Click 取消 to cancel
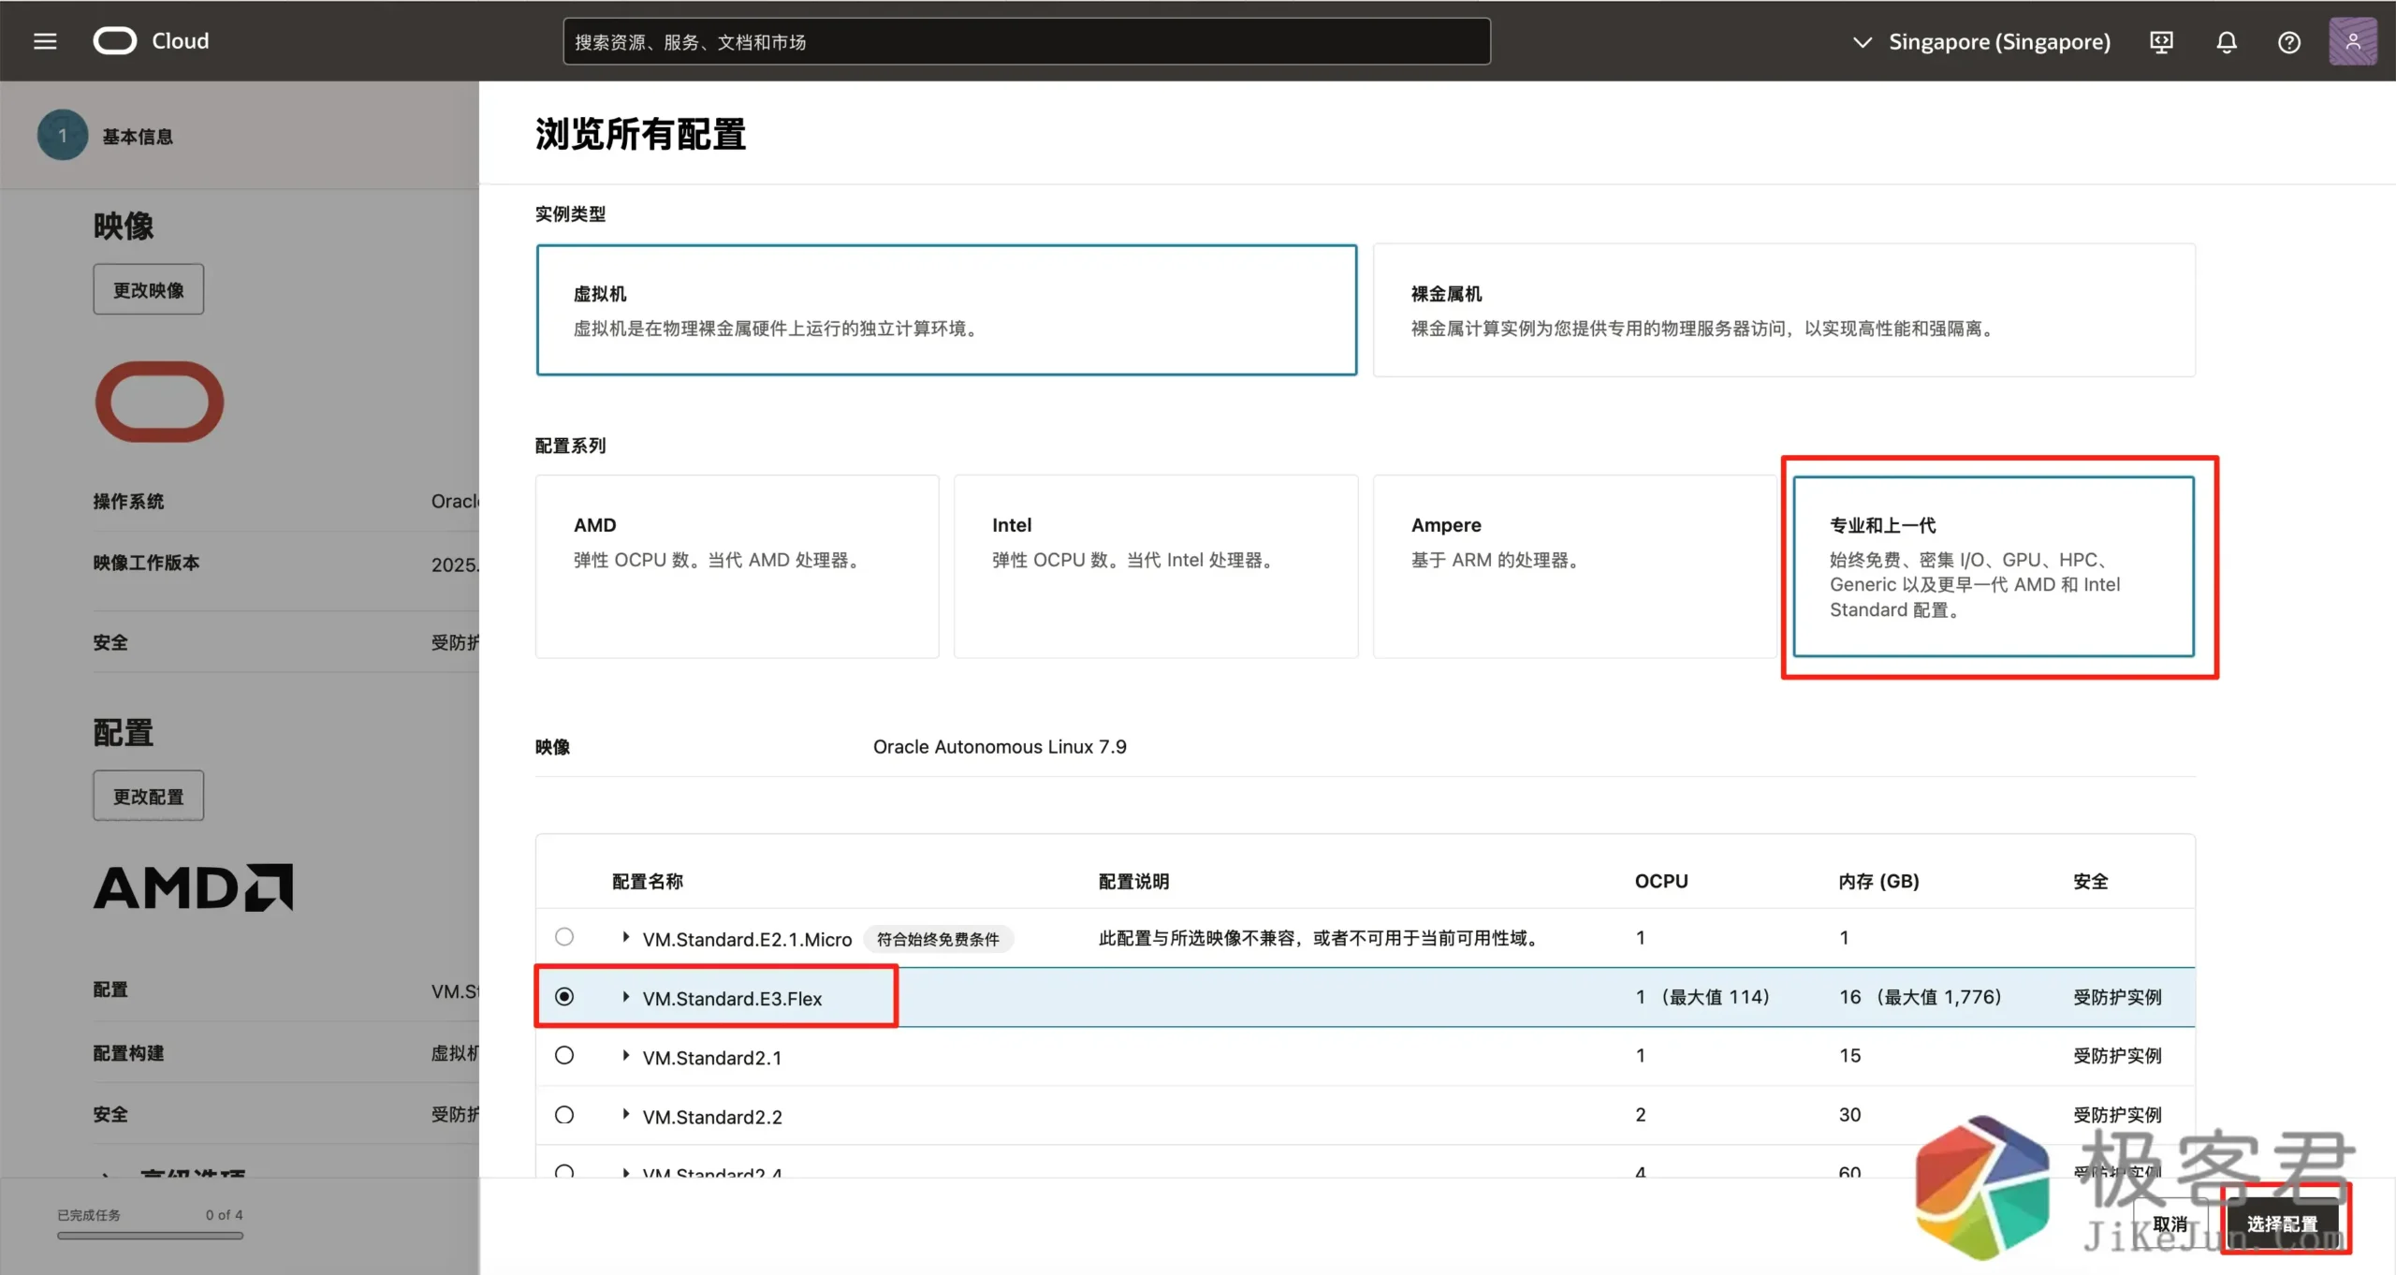 click(x=2170, y=1224)
